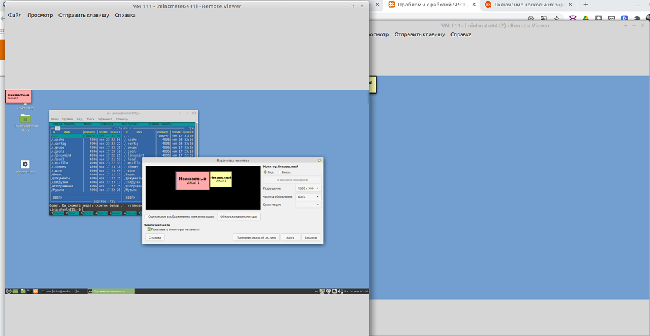The height and width of the screenshot is (336, 650).
Task: Open the Linux Mint start menu
Action: click(x=8, y=291)
